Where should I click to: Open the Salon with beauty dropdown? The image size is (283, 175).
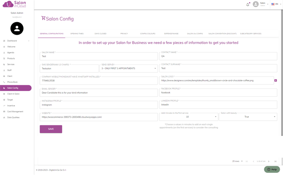(x=248, y=117)
